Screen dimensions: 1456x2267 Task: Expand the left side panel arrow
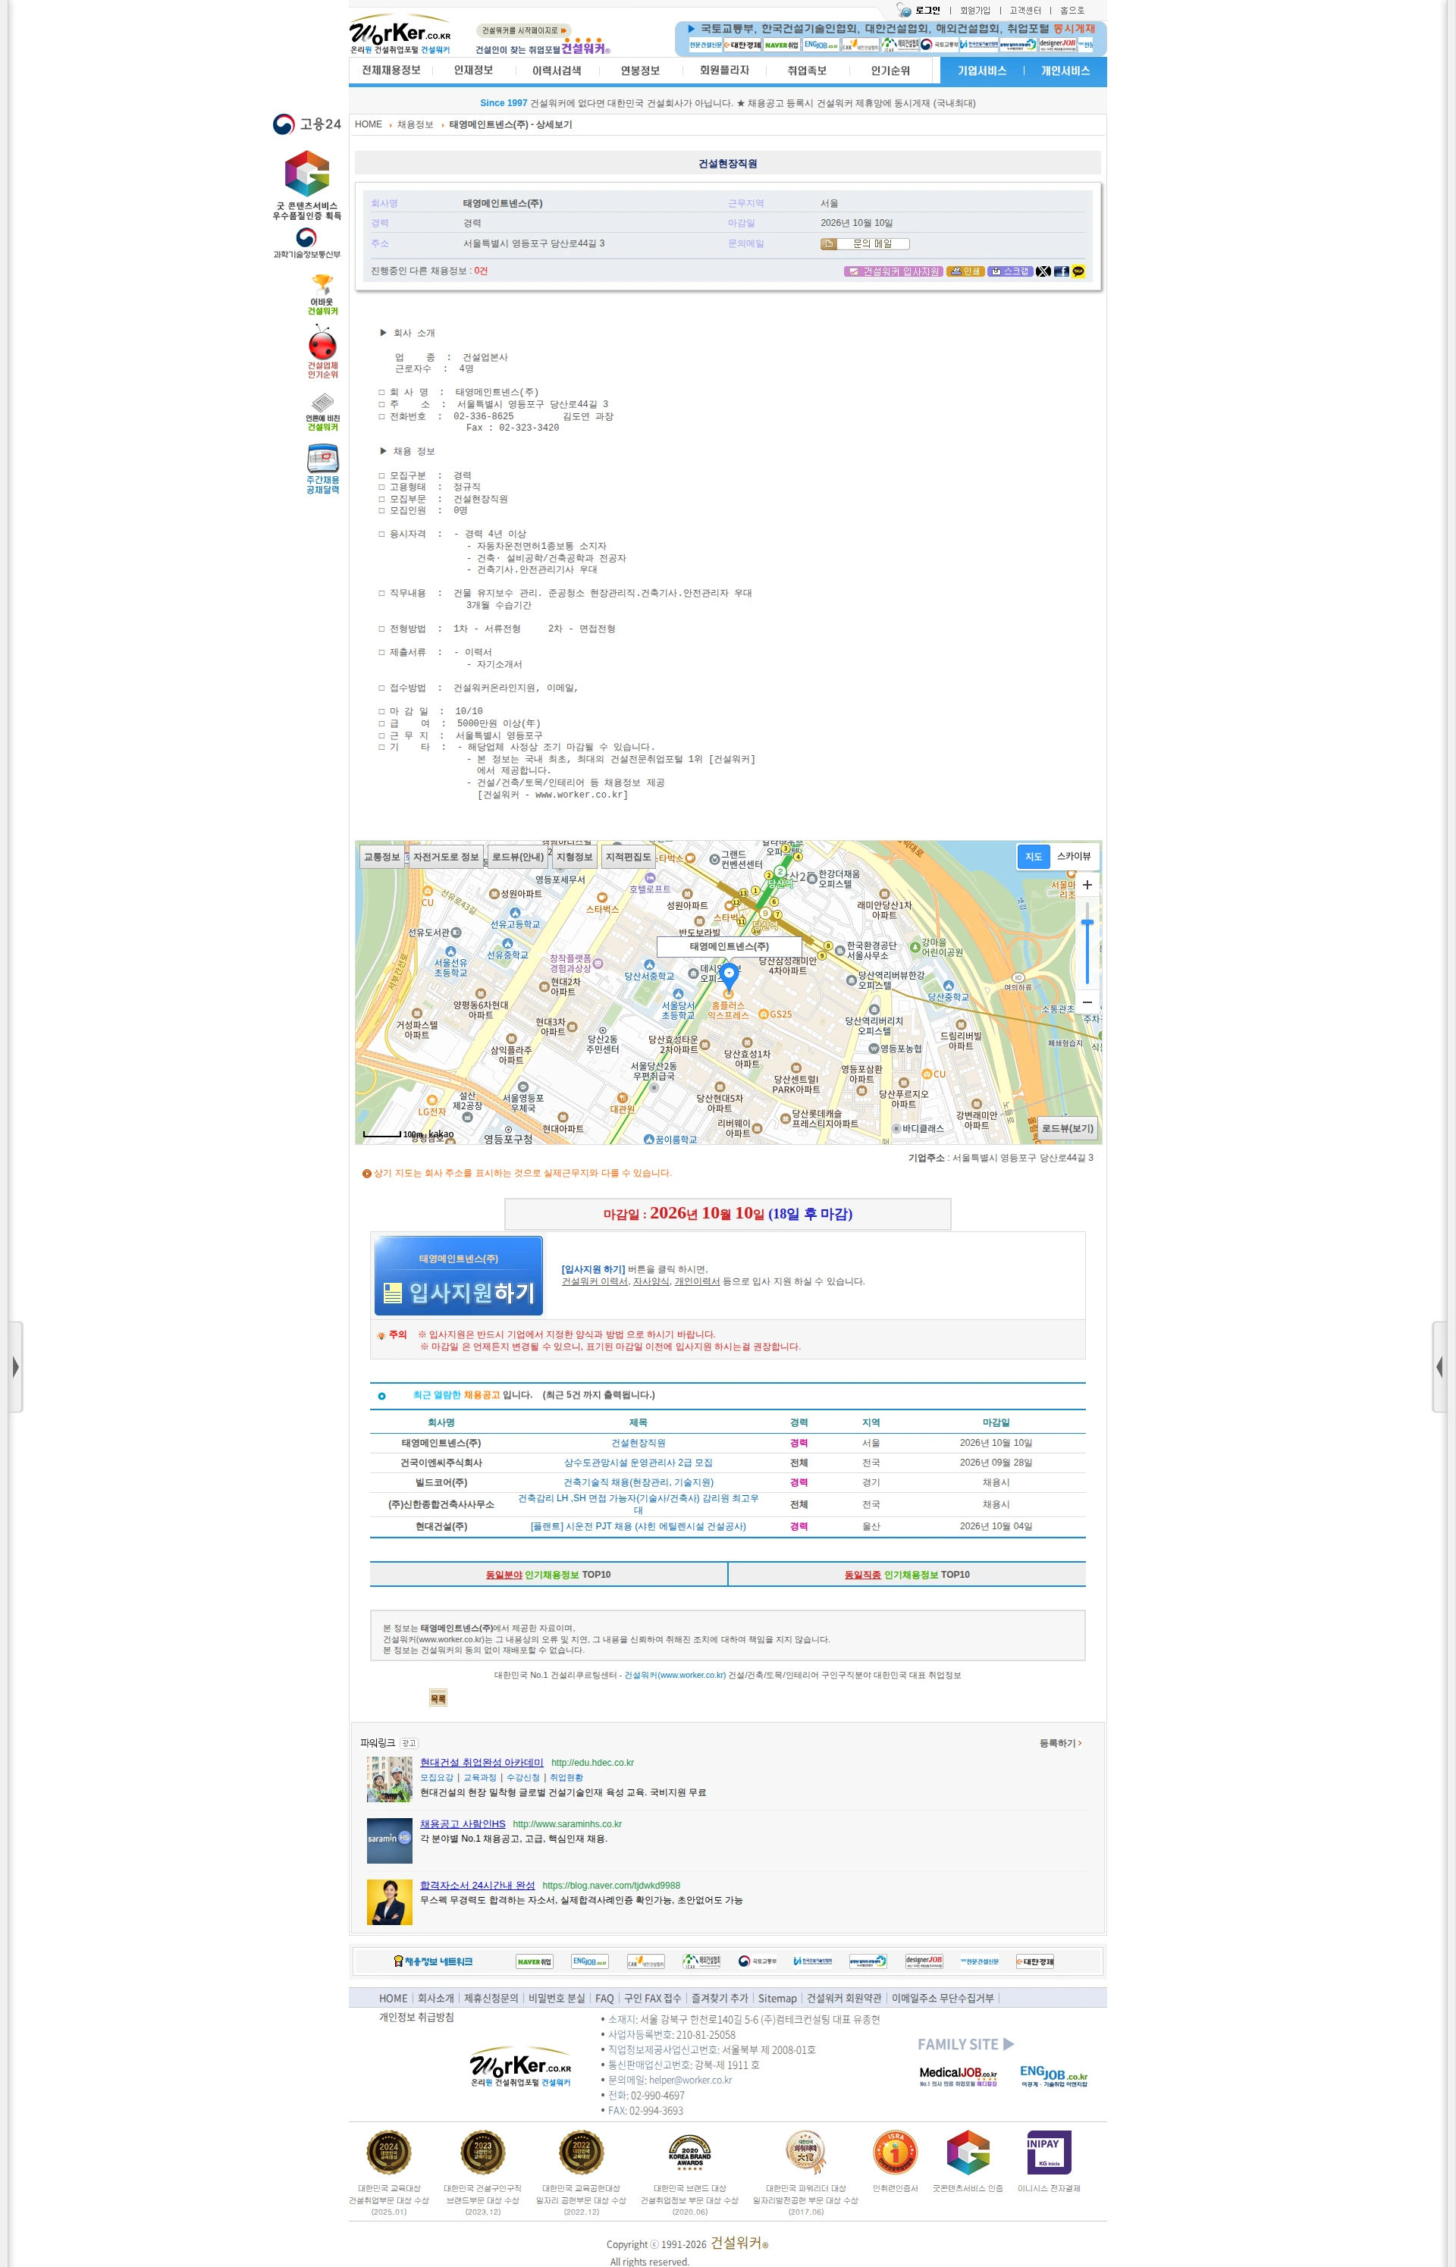click(15, 1366)
